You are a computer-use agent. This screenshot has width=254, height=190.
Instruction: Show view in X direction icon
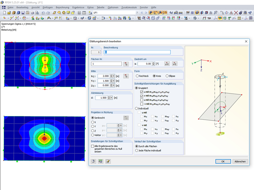164,18
